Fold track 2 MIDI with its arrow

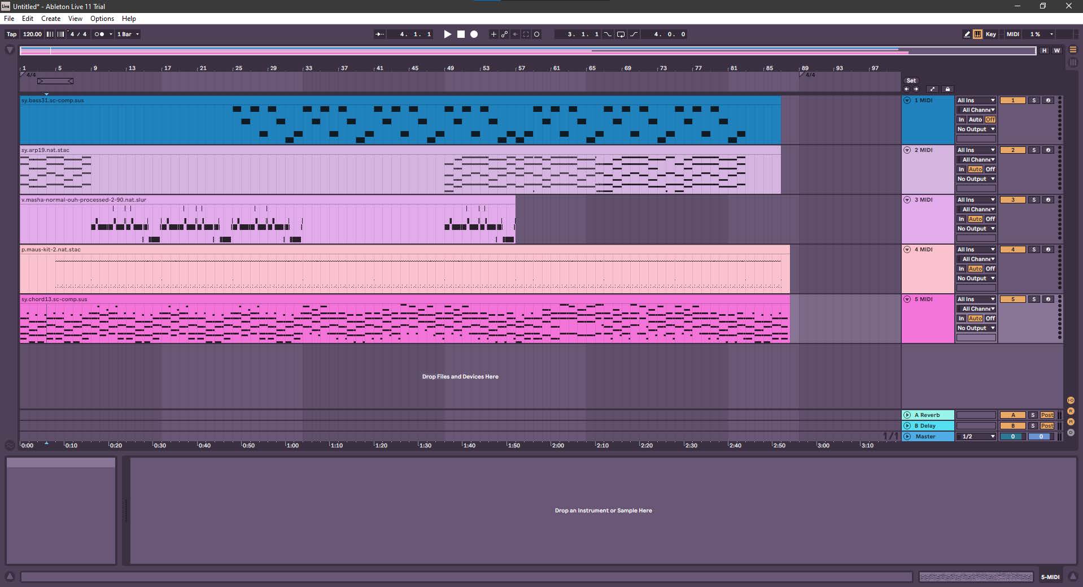[907, 150]
